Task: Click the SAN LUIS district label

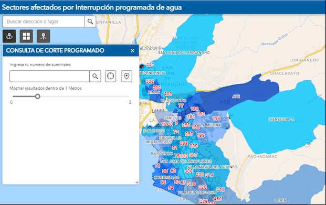Action: pos(173,118)
